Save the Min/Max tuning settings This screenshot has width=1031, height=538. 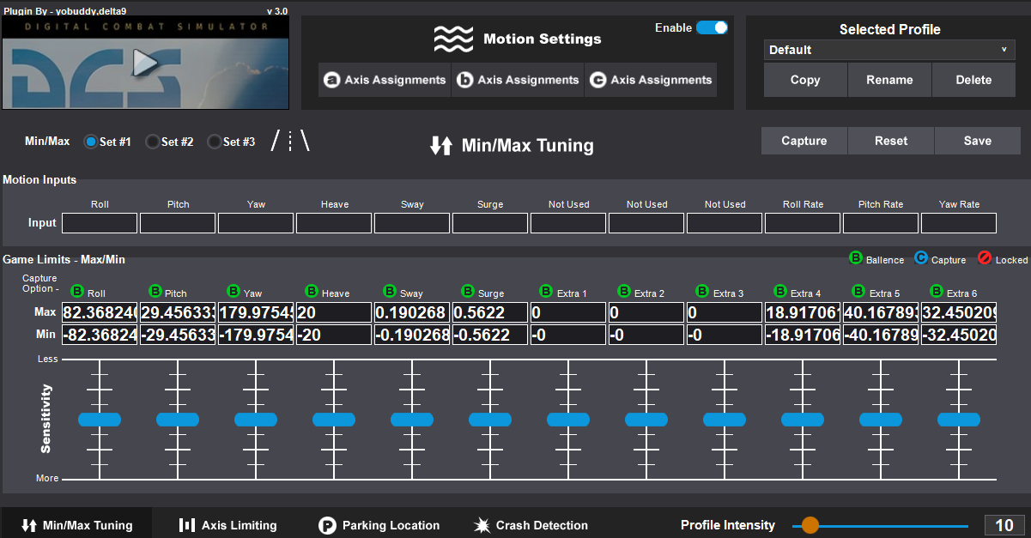pos(977,141)
